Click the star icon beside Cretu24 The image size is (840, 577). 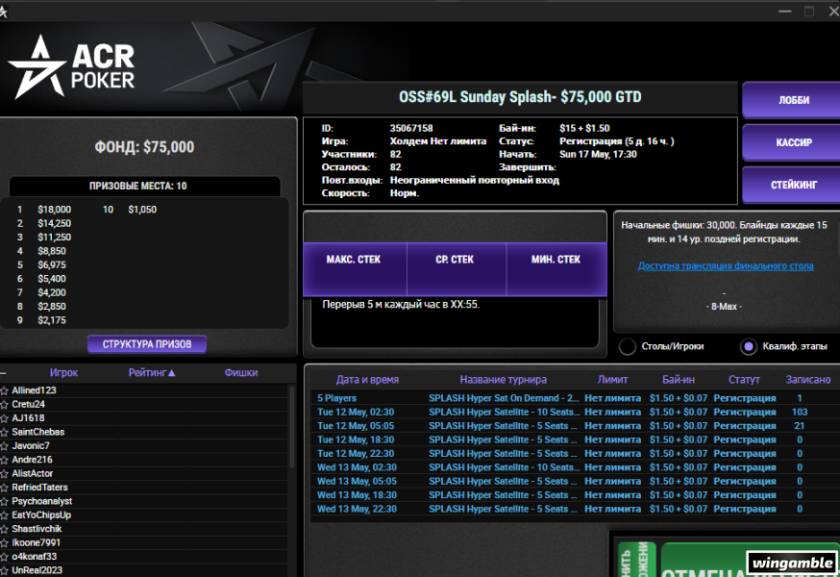click(4, 404)
